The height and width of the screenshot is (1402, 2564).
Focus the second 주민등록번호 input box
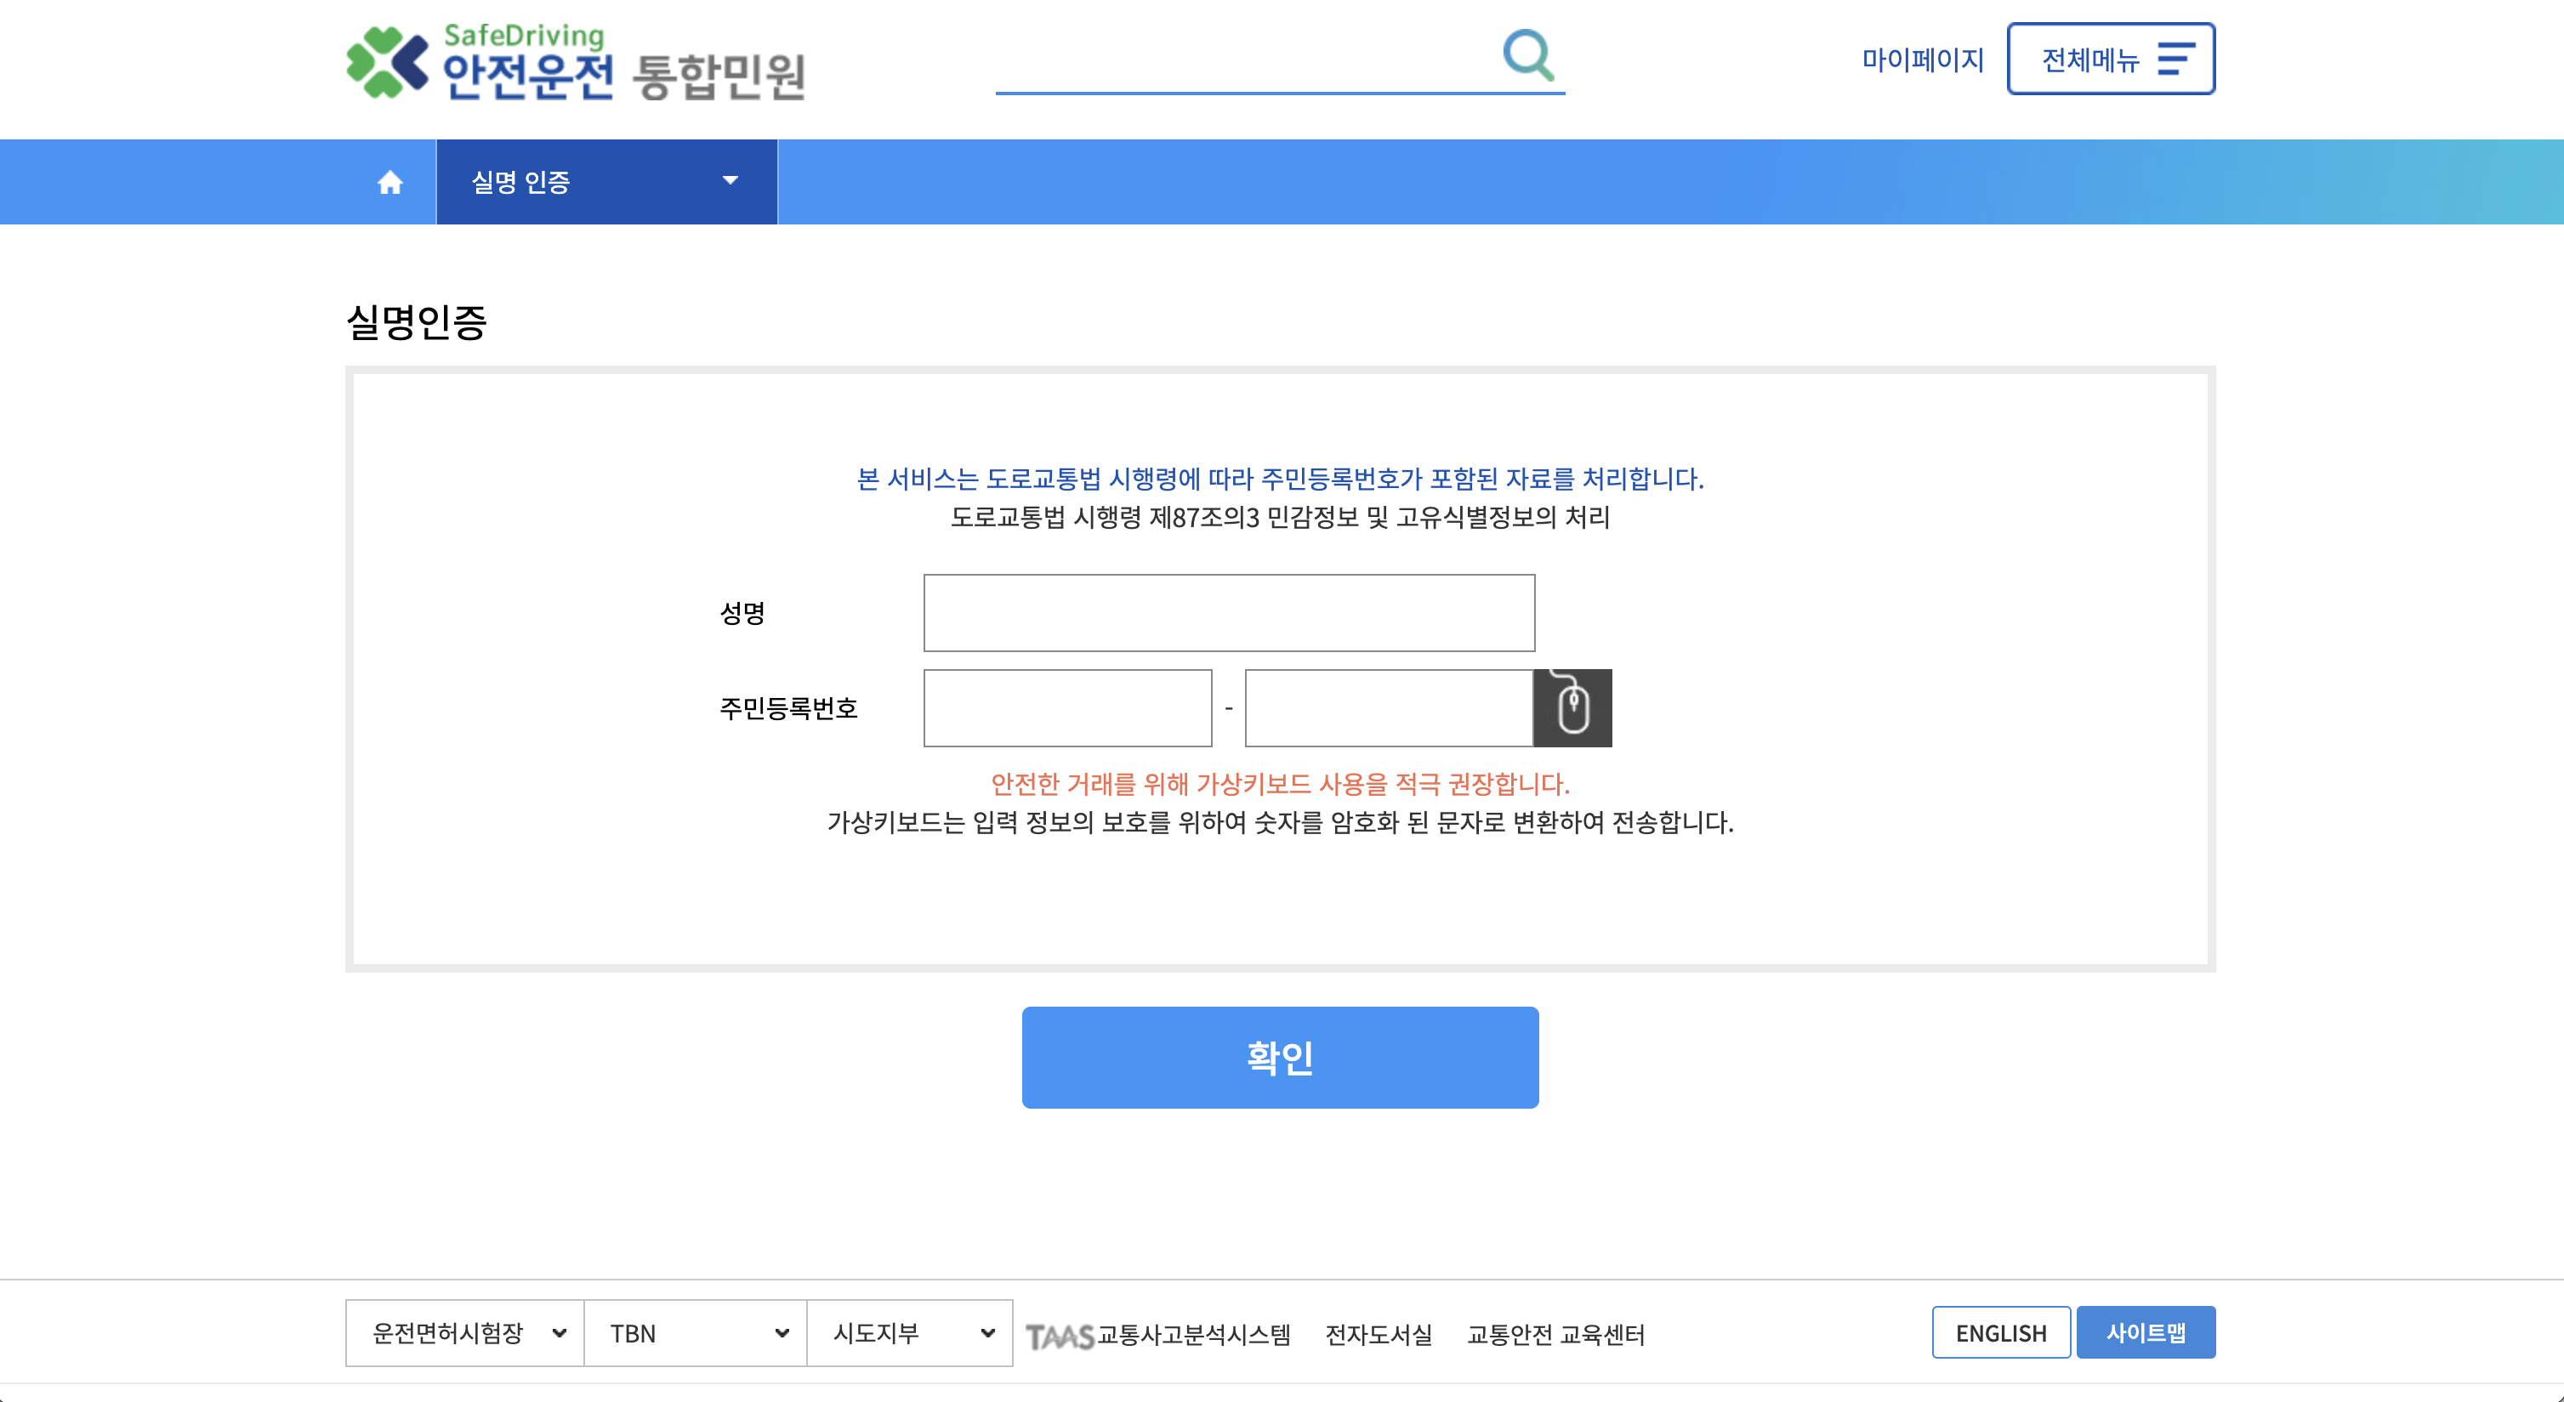[x=1389, y=707]
